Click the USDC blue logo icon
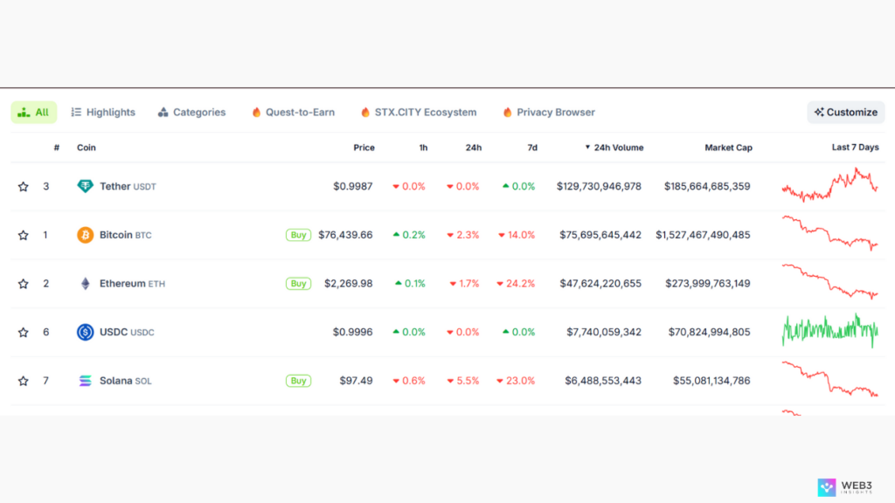 pyautogui.click(x=85, y=332)
